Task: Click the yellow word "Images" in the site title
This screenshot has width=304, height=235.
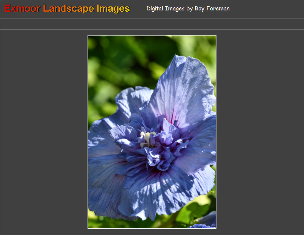Action: [x=113, y=9]
